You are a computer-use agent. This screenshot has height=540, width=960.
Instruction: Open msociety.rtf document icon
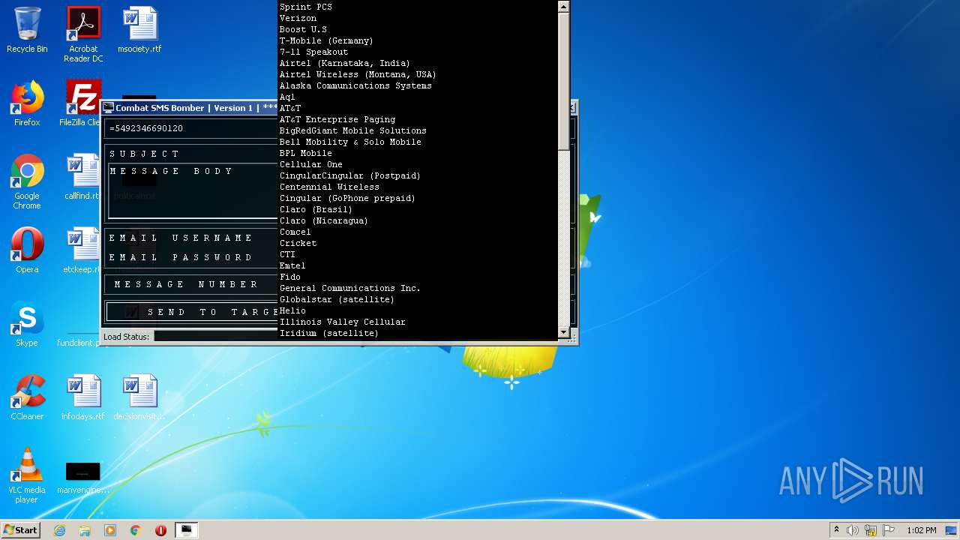[139, 30]
